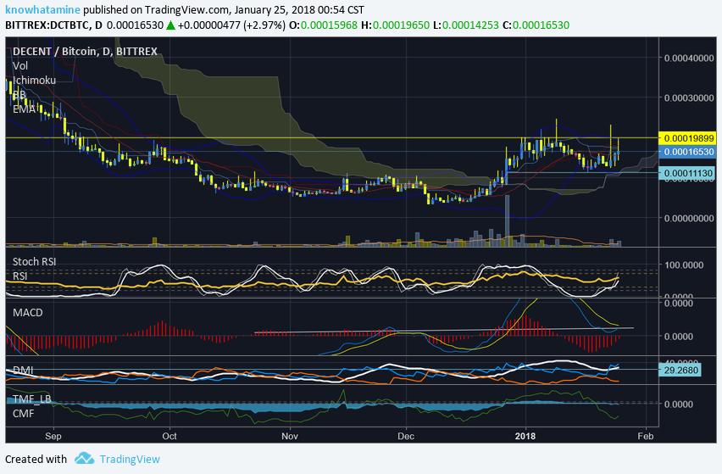Select the Vol indicator label

coord(20,66)
